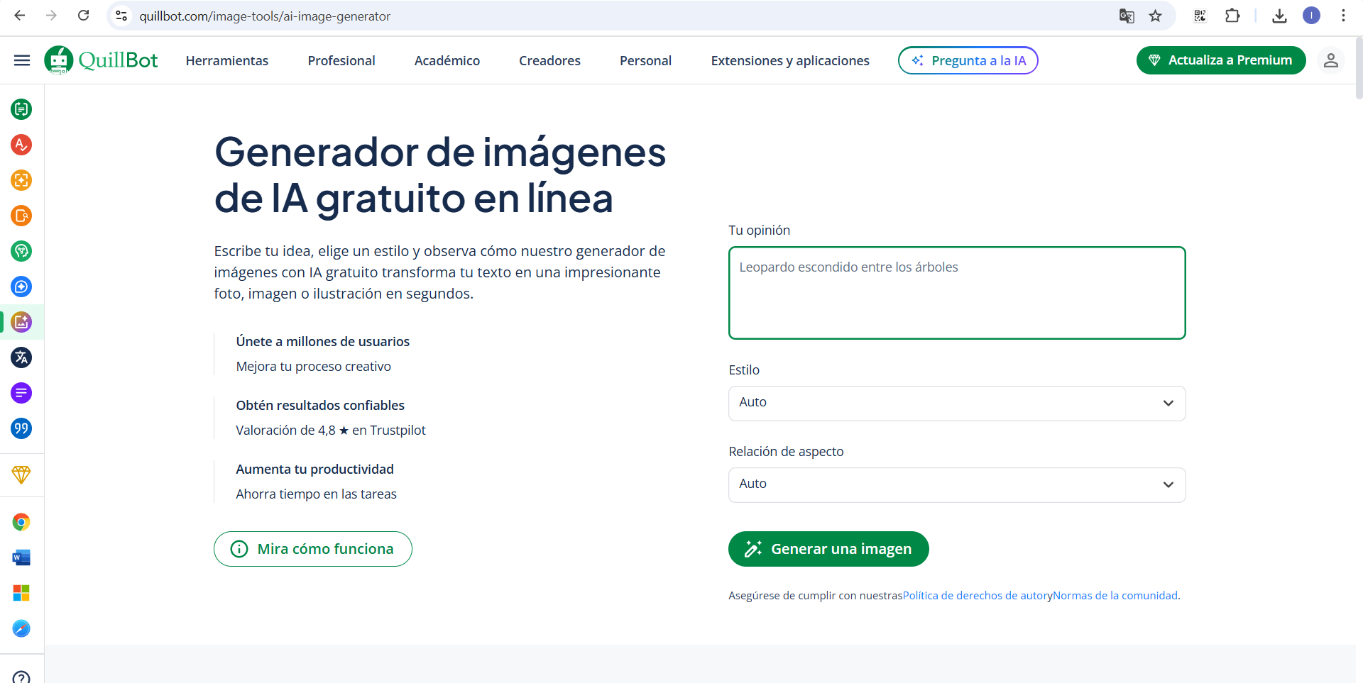Open the hamburger menu beside QuillBot logo

(22, 60)
